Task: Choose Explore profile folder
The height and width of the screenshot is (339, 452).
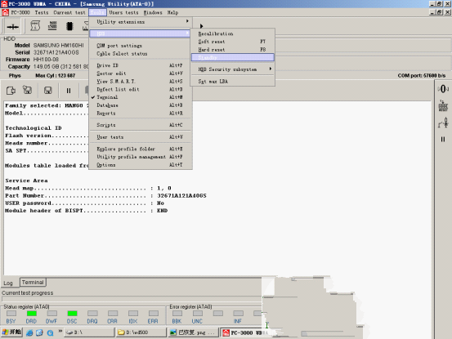Action: pyautogui.click(x=141, y=149)
